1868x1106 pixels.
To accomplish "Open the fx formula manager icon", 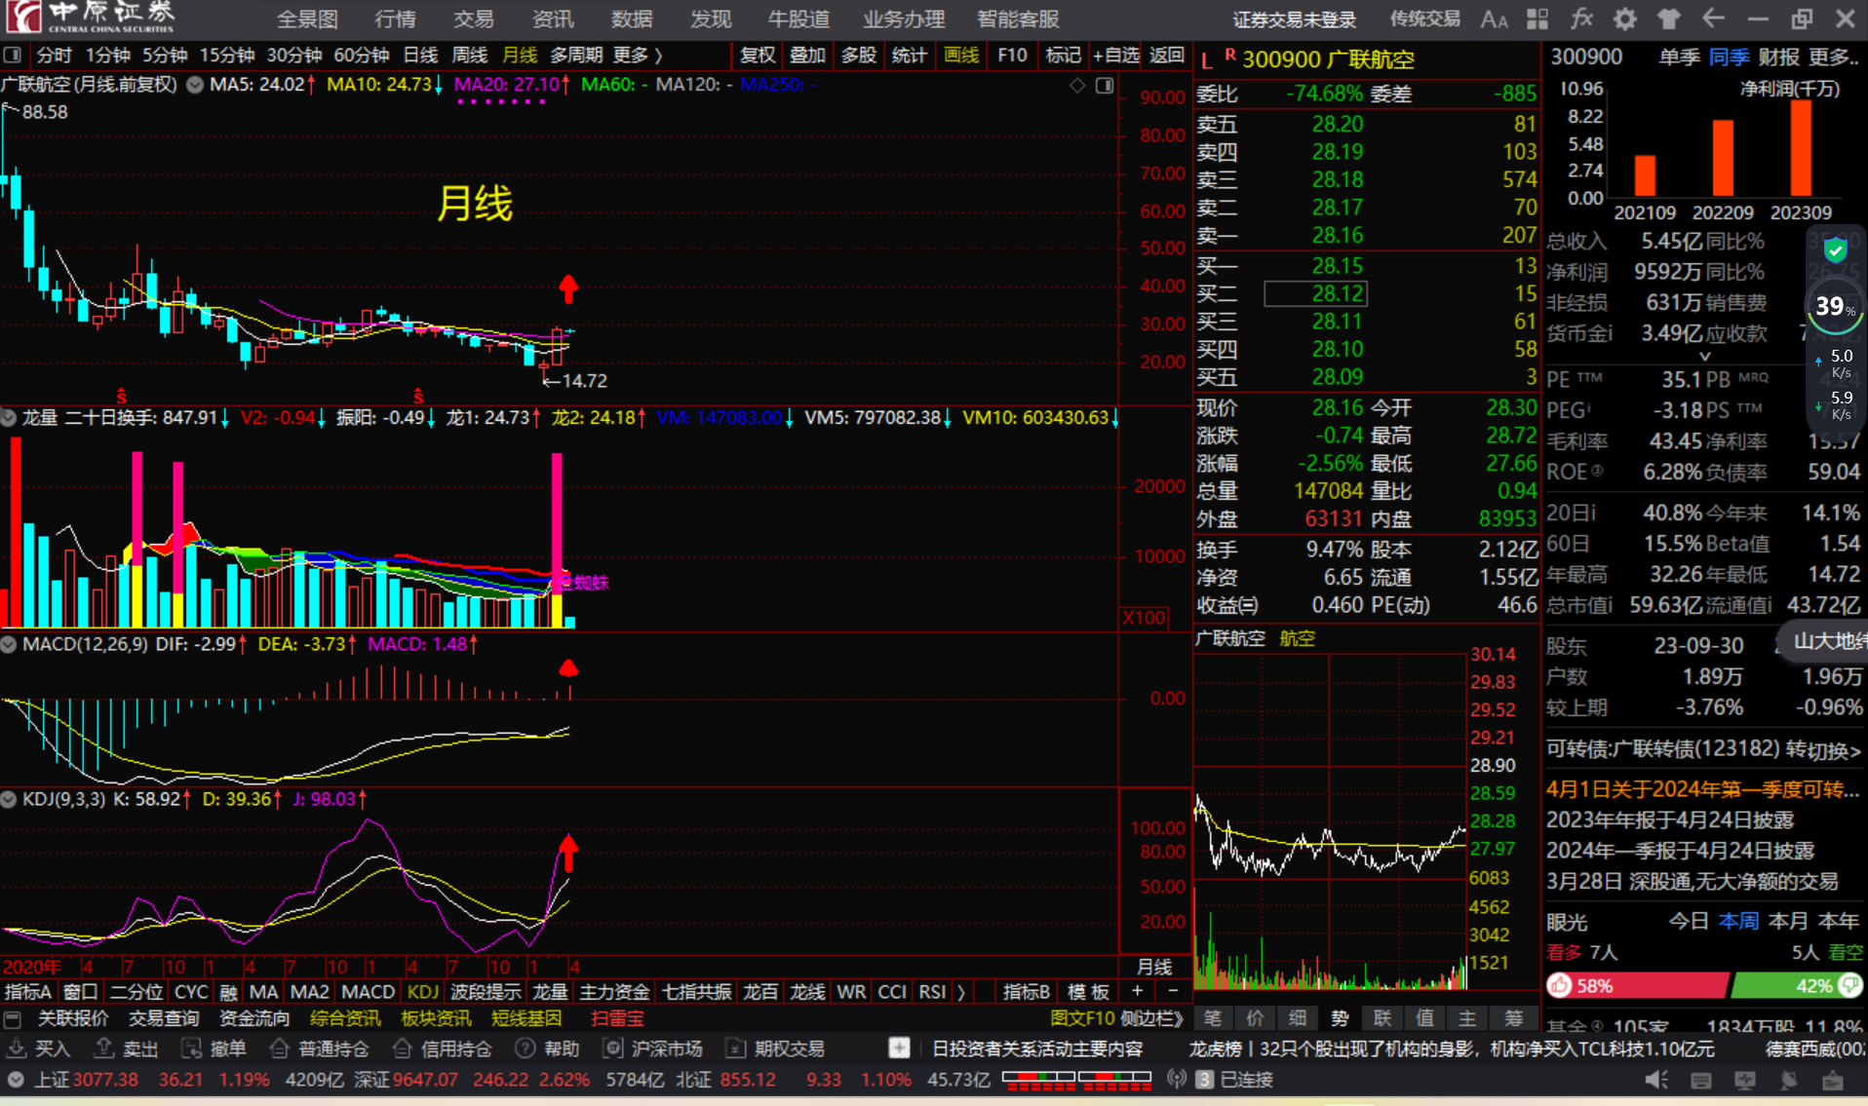I will click(x=1581, y=19).
